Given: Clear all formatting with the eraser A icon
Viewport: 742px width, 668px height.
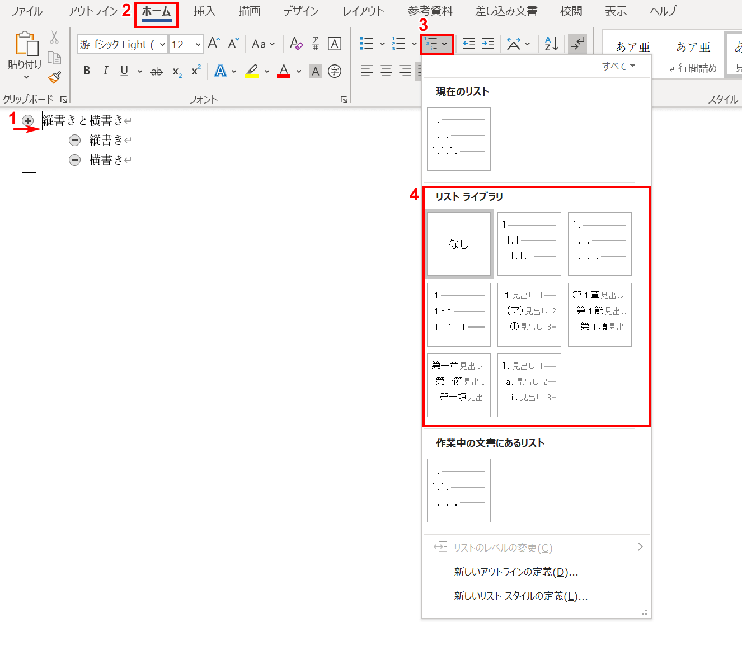Looking at the screenshot, I should tap(297, 44).
